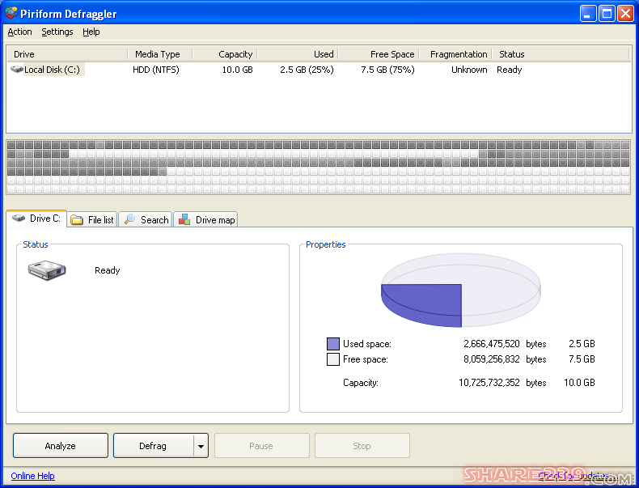Click the Ready status cell in drive list

click(509, 70)
